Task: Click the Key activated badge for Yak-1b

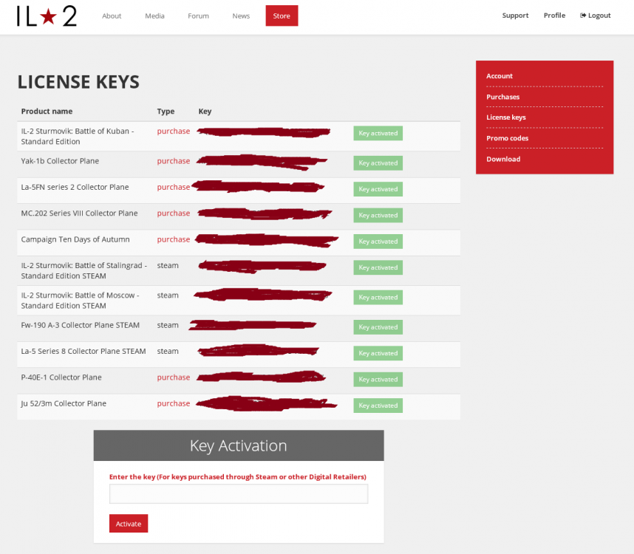Action: click(x=378, y=163)
